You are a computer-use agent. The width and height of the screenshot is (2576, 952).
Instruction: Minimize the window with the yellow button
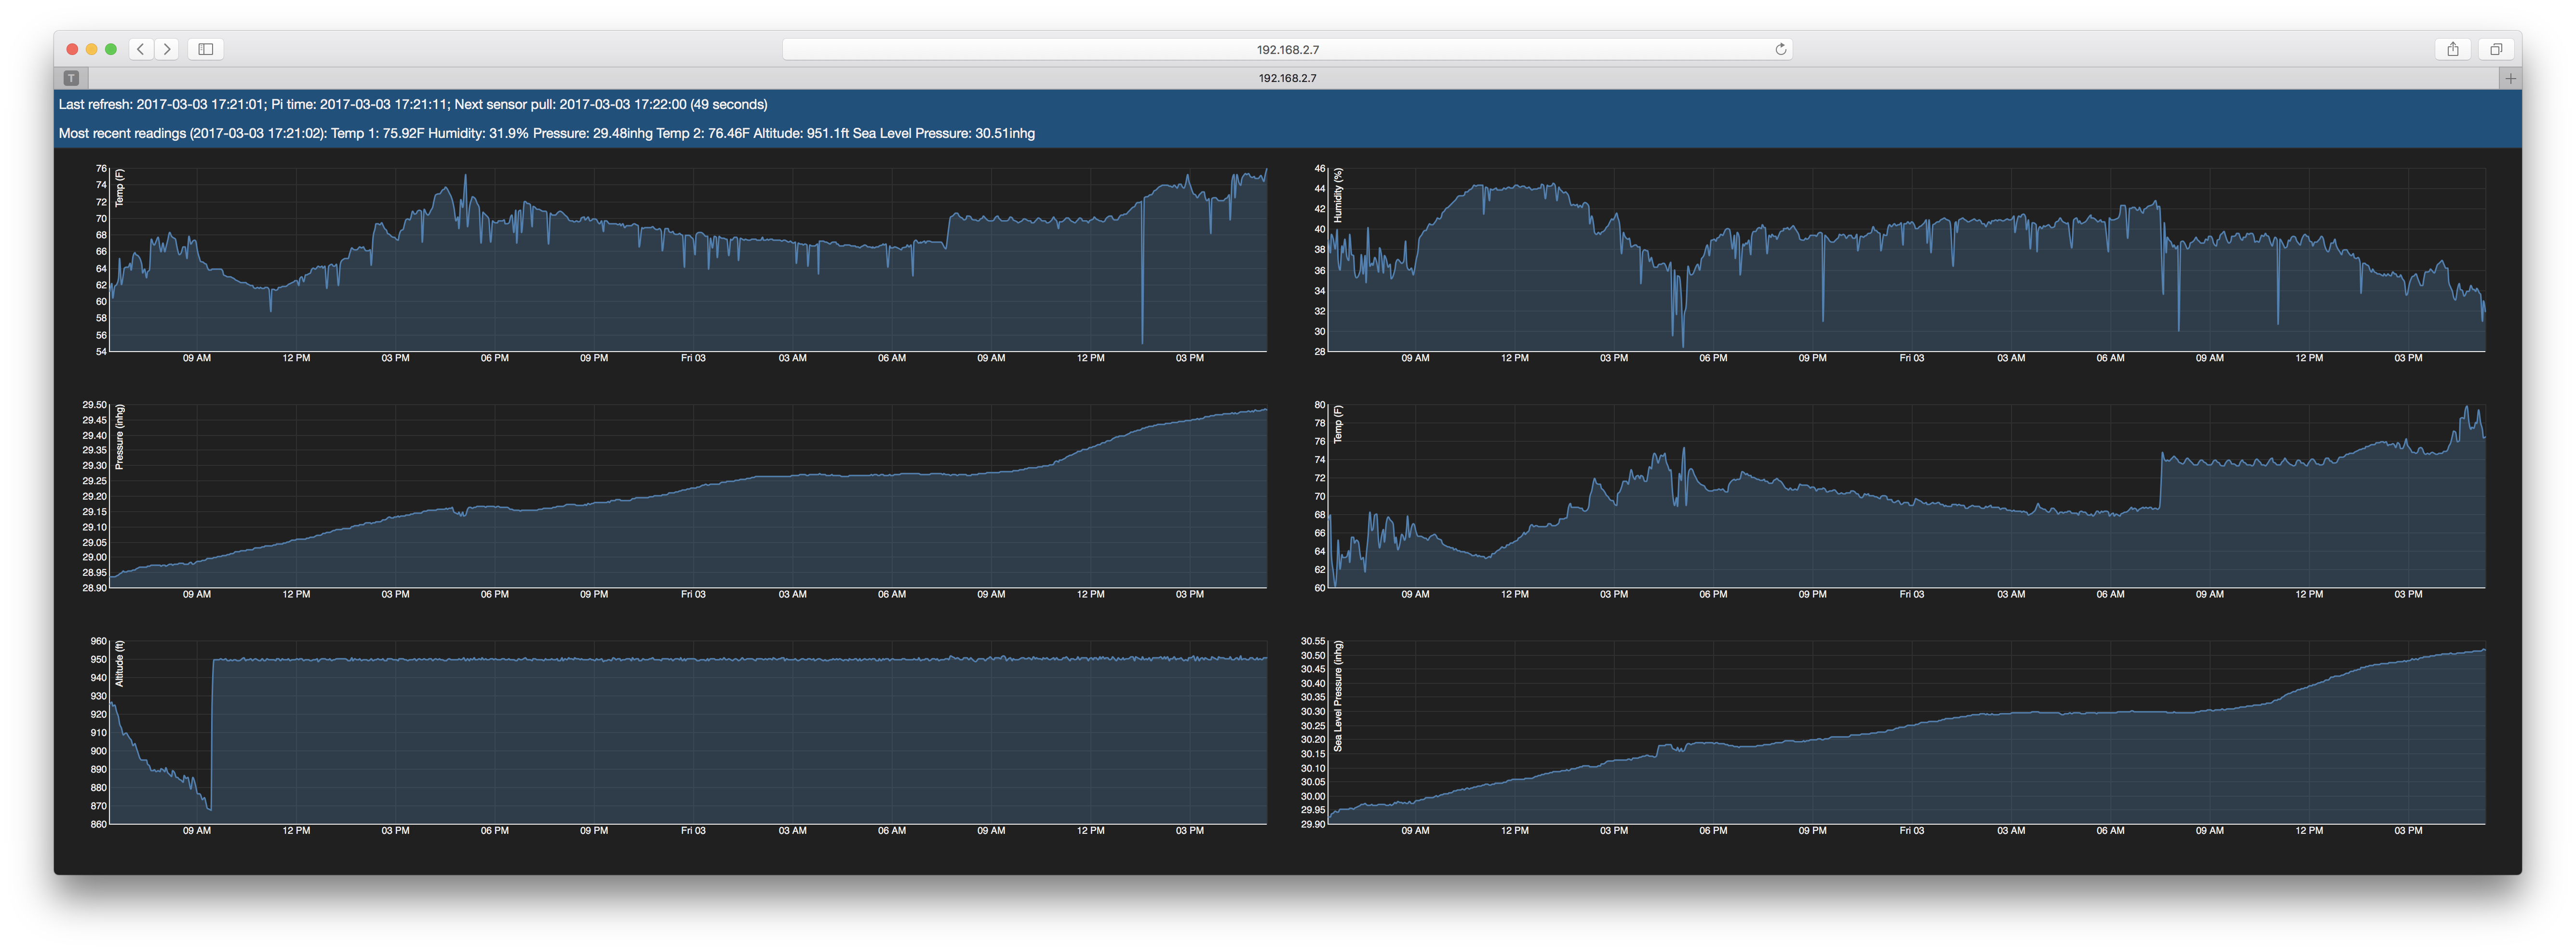[91, 49]
